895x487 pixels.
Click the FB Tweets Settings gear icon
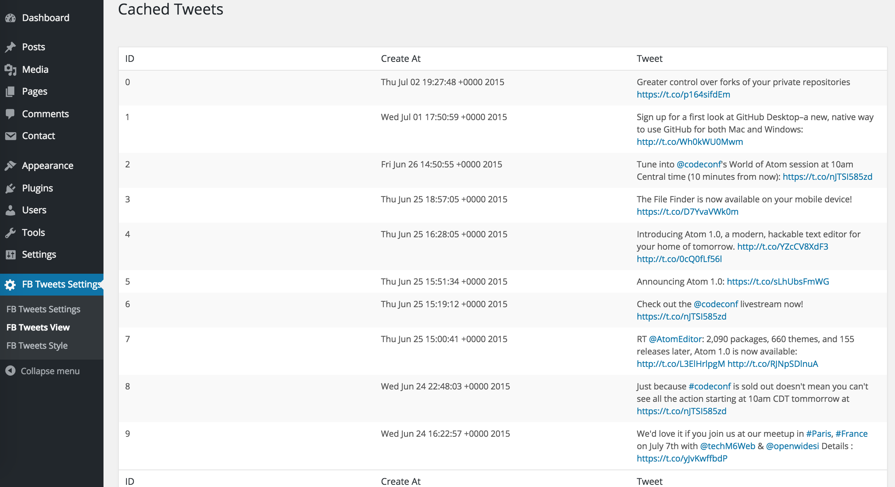click(11, 284)
